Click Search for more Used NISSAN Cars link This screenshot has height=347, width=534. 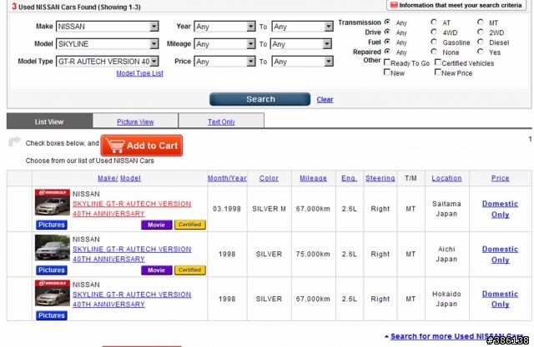(456, 336)
